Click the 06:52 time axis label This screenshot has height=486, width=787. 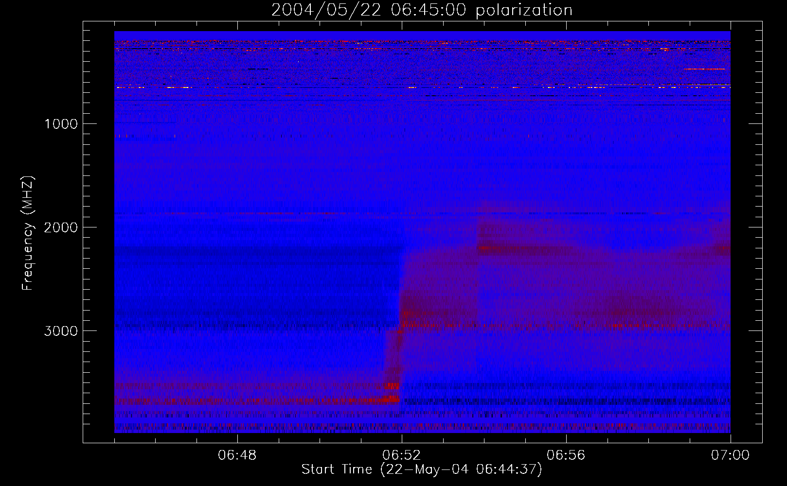tap(402, 455)
